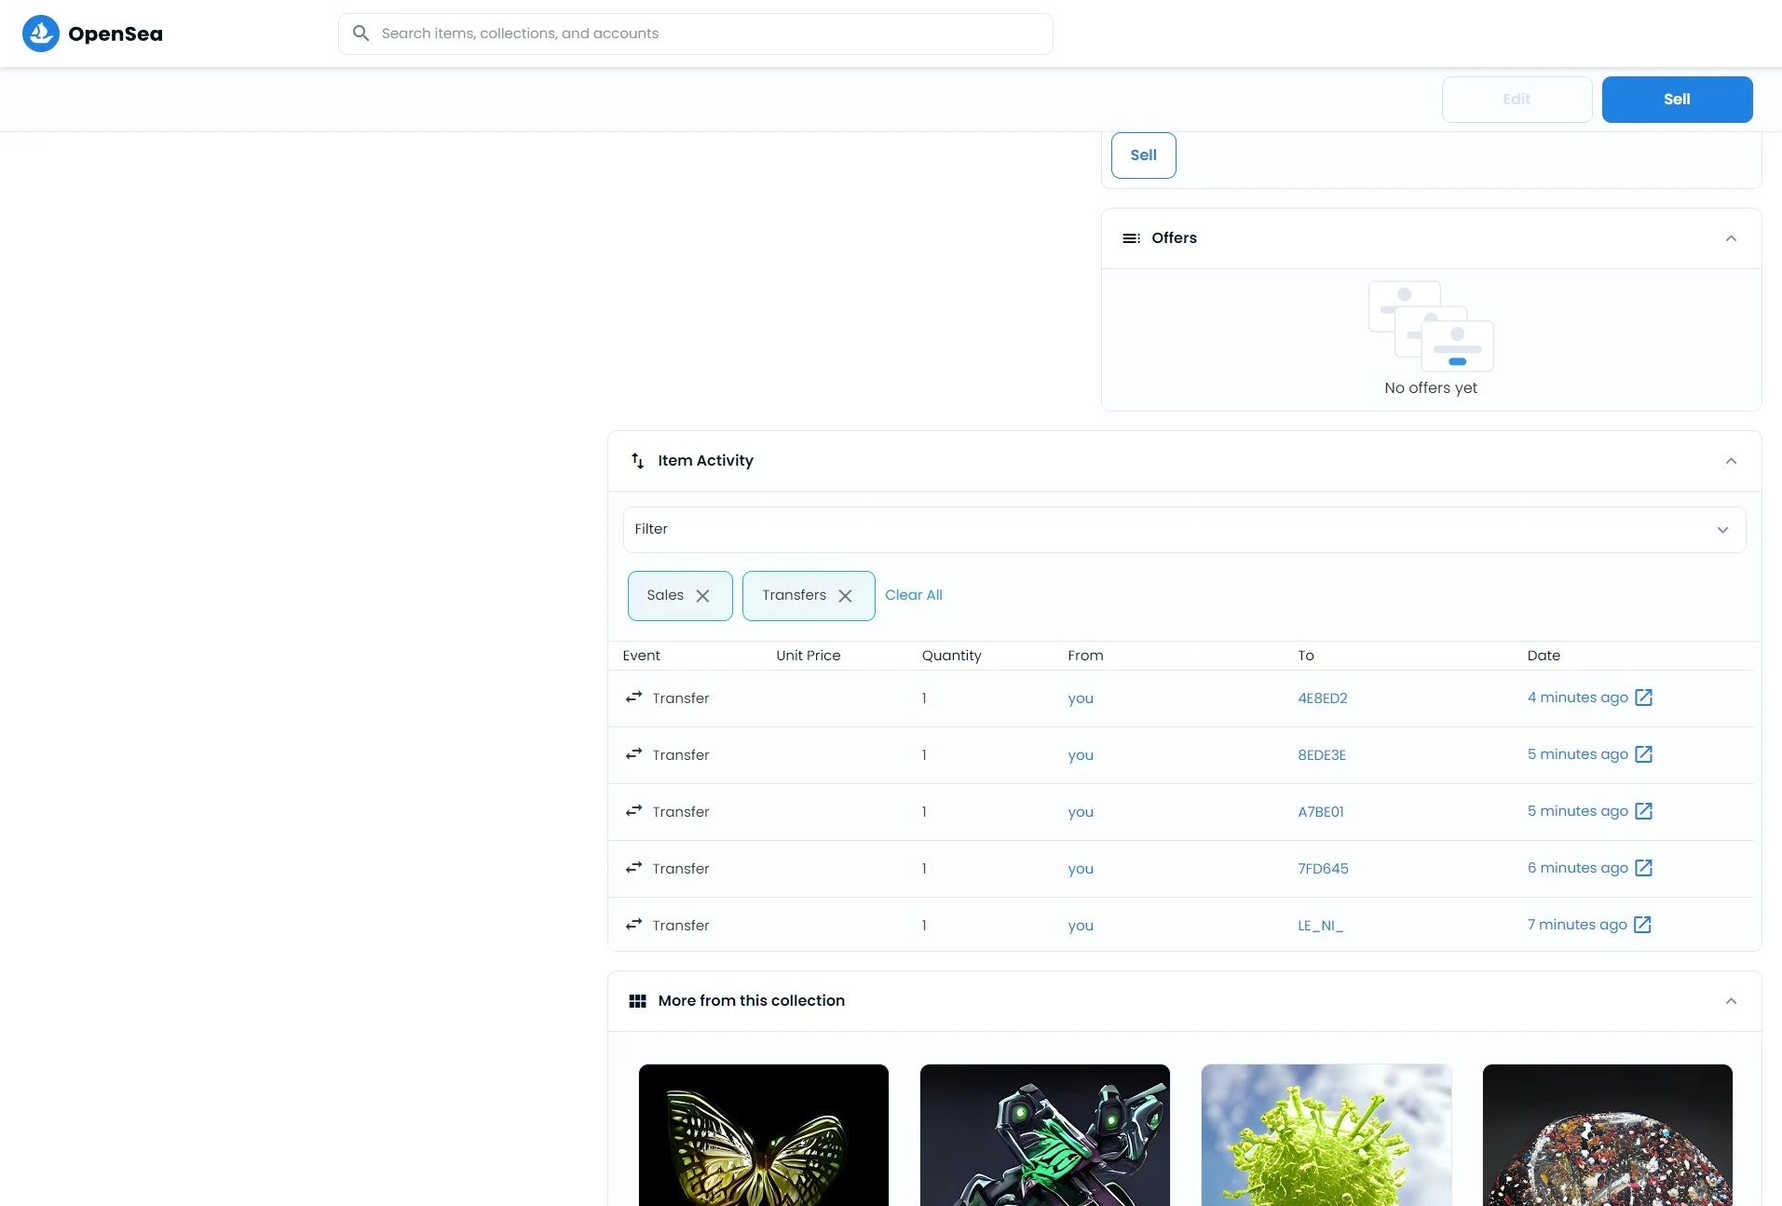Click the 6 minutes ago date link

point(1577,868)
